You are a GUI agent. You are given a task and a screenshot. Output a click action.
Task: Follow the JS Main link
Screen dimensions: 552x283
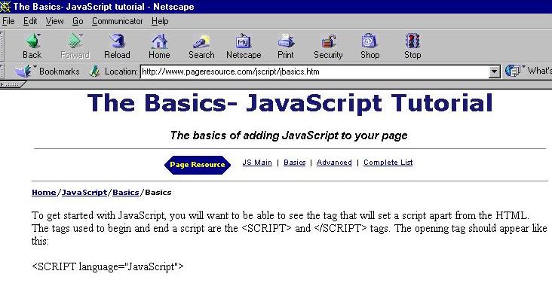(257, 163)
